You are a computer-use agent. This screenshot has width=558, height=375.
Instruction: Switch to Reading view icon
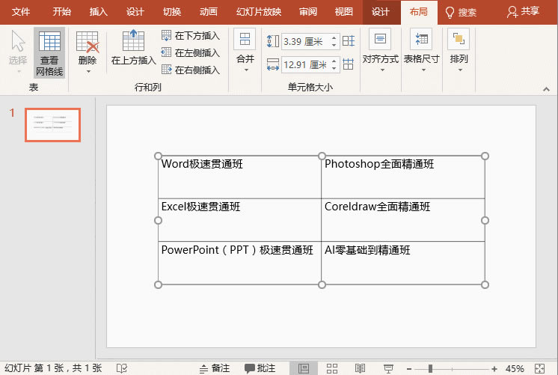pyautogui.click(x=360, y=368)
